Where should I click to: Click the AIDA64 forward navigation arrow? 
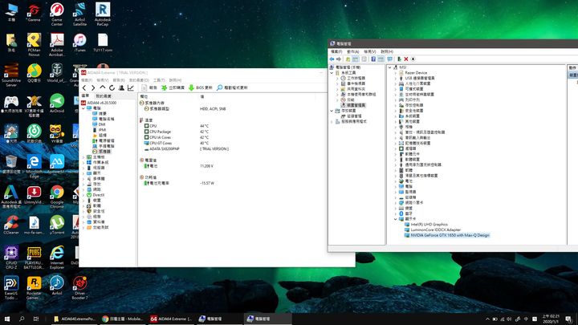93,87
